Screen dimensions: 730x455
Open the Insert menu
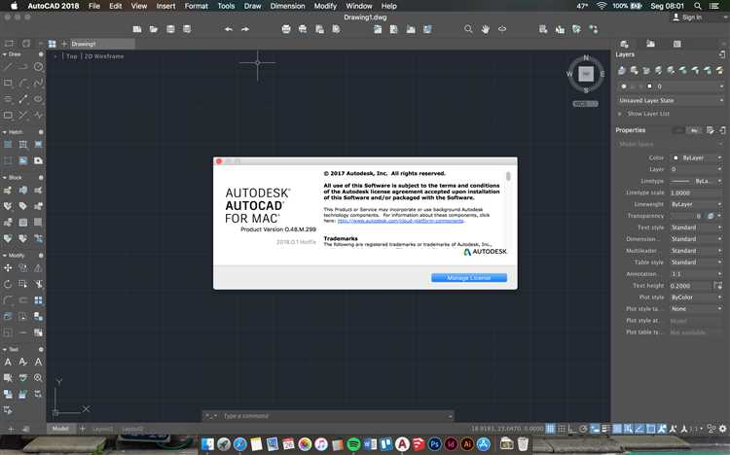(x=165, y=6)
